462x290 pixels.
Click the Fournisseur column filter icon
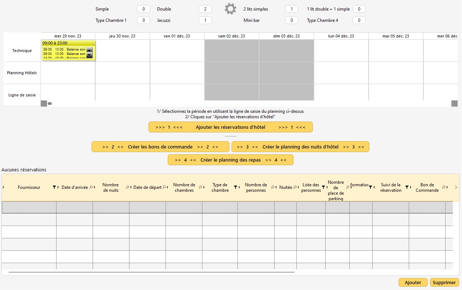54,187
